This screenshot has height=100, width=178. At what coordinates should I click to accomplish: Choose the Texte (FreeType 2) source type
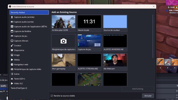pos(19,88)
